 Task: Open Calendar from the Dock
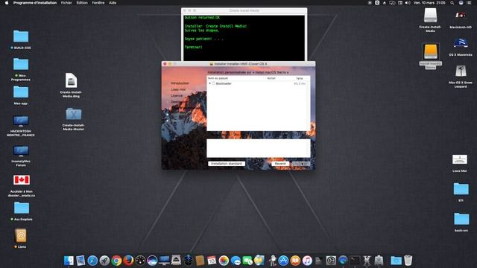click(x=212, y=261)
